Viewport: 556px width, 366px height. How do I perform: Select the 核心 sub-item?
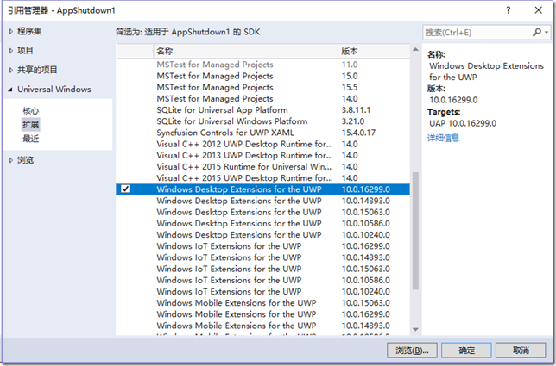click(x=31, y=111)
